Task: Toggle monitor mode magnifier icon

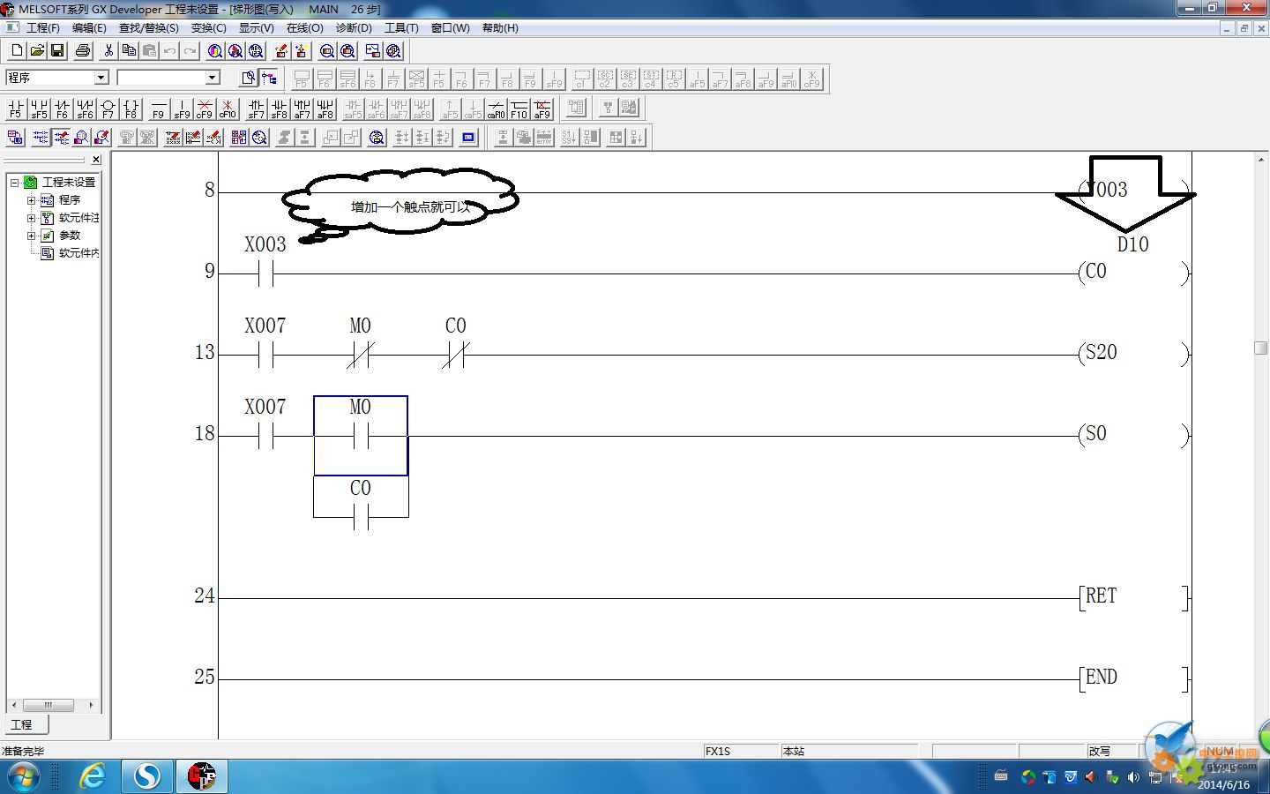Action: pyautogui.click(x=81, y=138)
